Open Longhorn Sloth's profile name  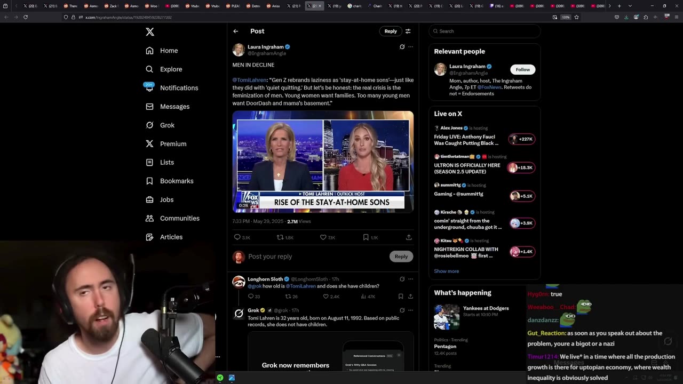(265, 279)
